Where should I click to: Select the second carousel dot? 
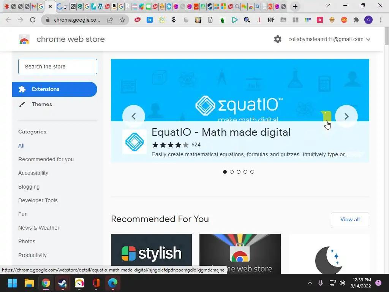[232, 172]
